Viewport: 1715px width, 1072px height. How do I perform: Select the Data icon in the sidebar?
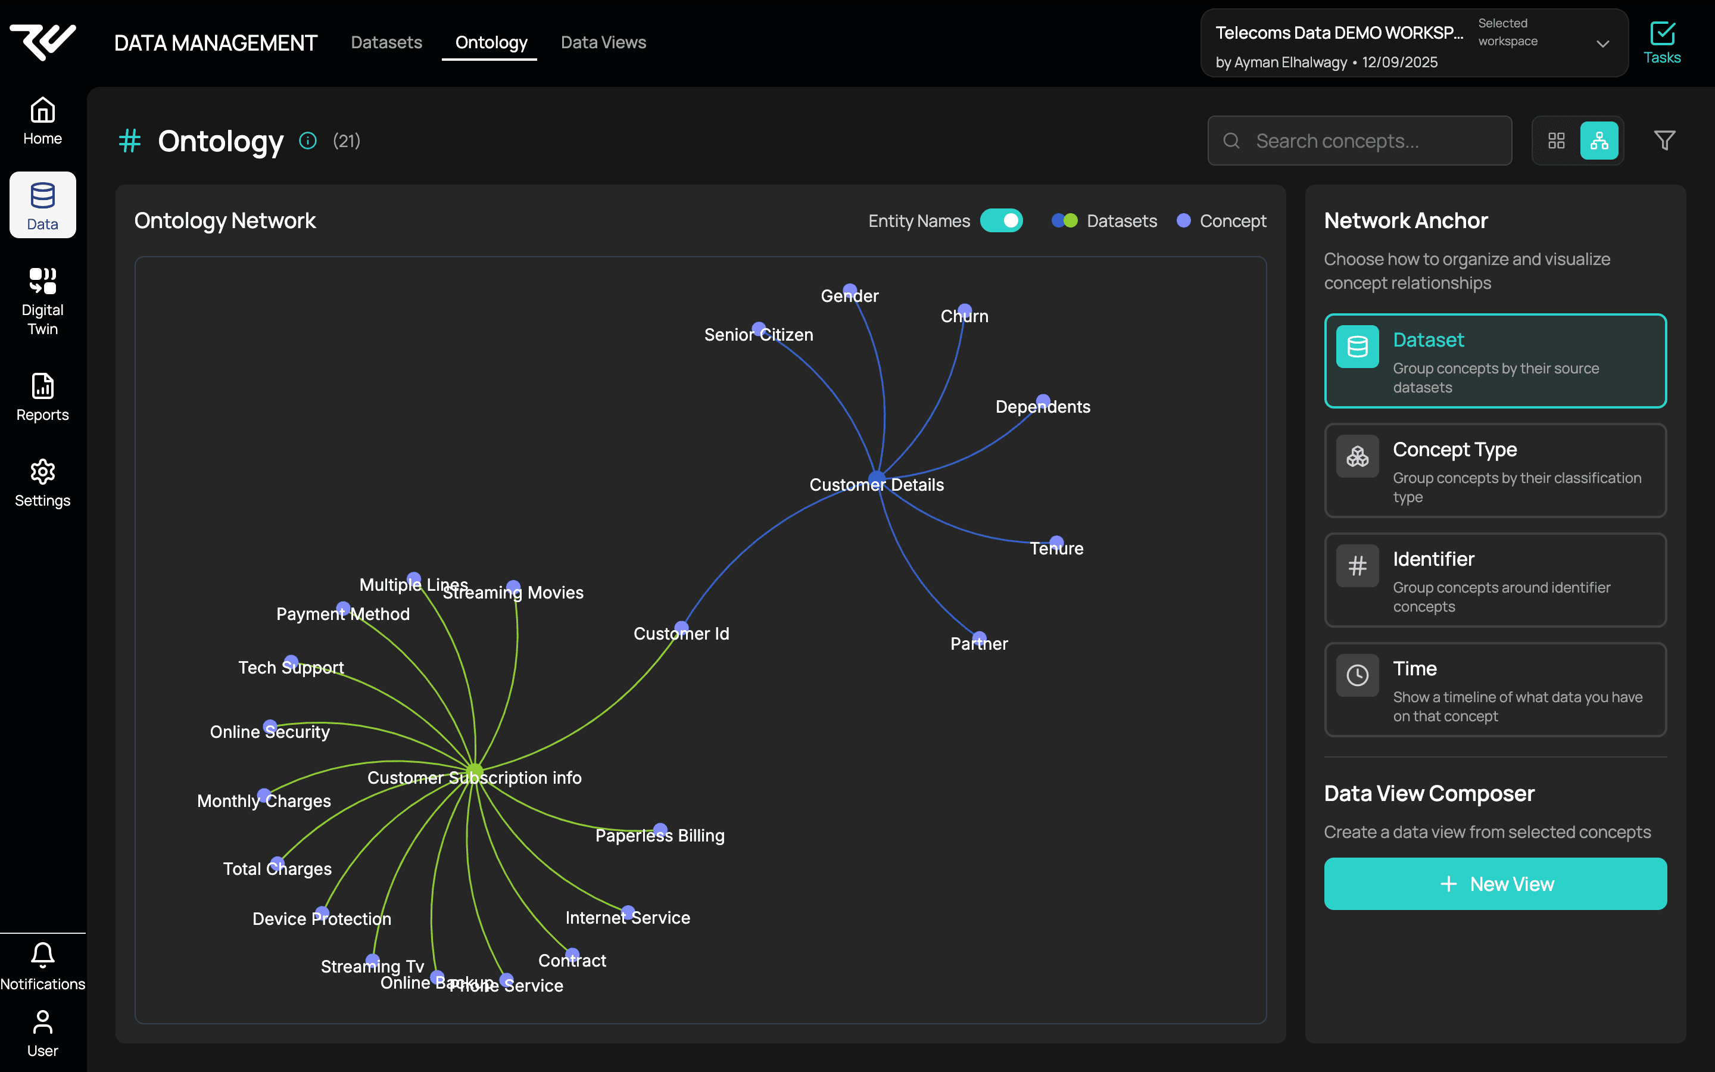(x=42, y=204)
